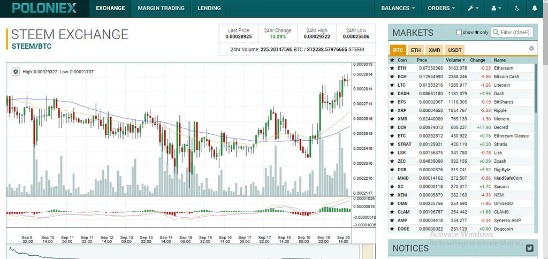Image resolution: width=548 pixels, height=259 pixels.
Task: Open the Exchange page
Action: [110, 8]
